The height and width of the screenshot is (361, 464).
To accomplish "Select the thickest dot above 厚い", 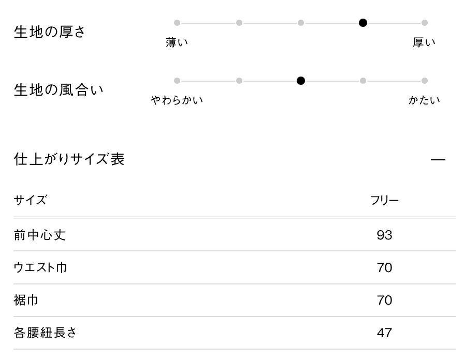I will 425,23.
